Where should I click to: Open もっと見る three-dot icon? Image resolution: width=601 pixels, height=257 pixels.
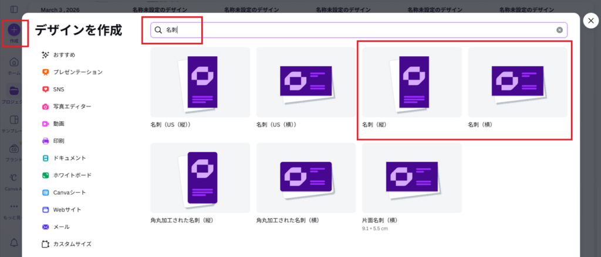14,207
